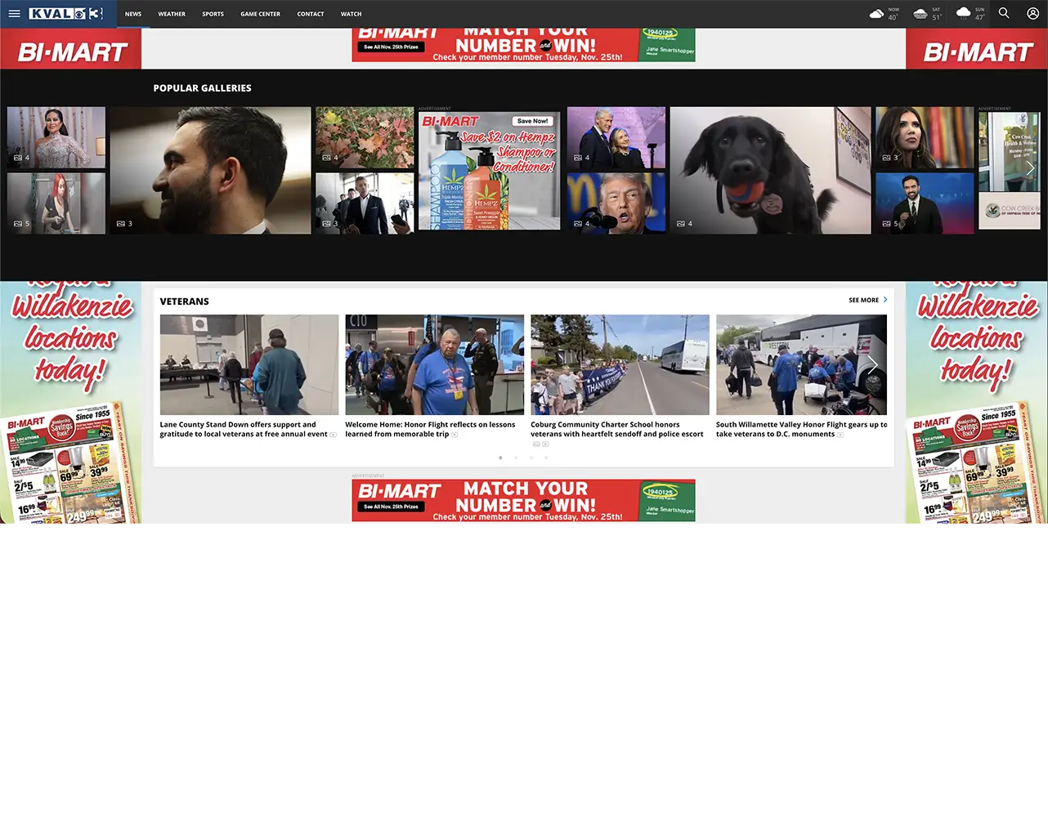
Task: Open the black dog with ball gallery
Action: click(x=771, y=171)
